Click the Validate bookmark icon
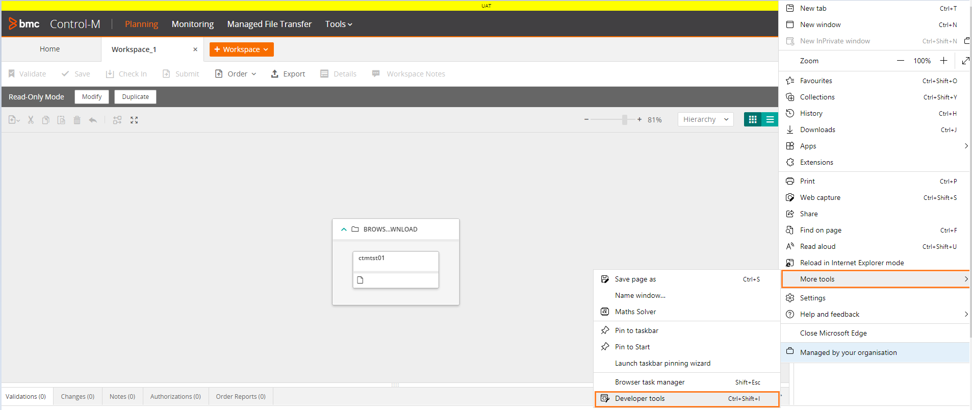This screenshot has width=972, height=410. (x=12, y=74)
